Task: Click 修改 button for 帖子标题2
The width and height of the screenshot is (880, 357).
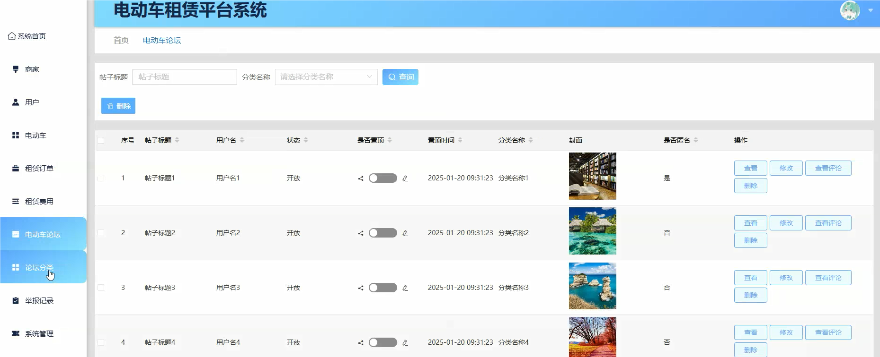Action: (x=786, y=223)
